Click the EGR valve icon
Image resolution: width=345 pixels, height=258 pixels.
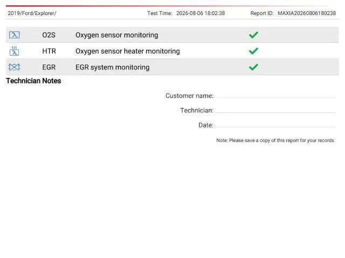15,67
